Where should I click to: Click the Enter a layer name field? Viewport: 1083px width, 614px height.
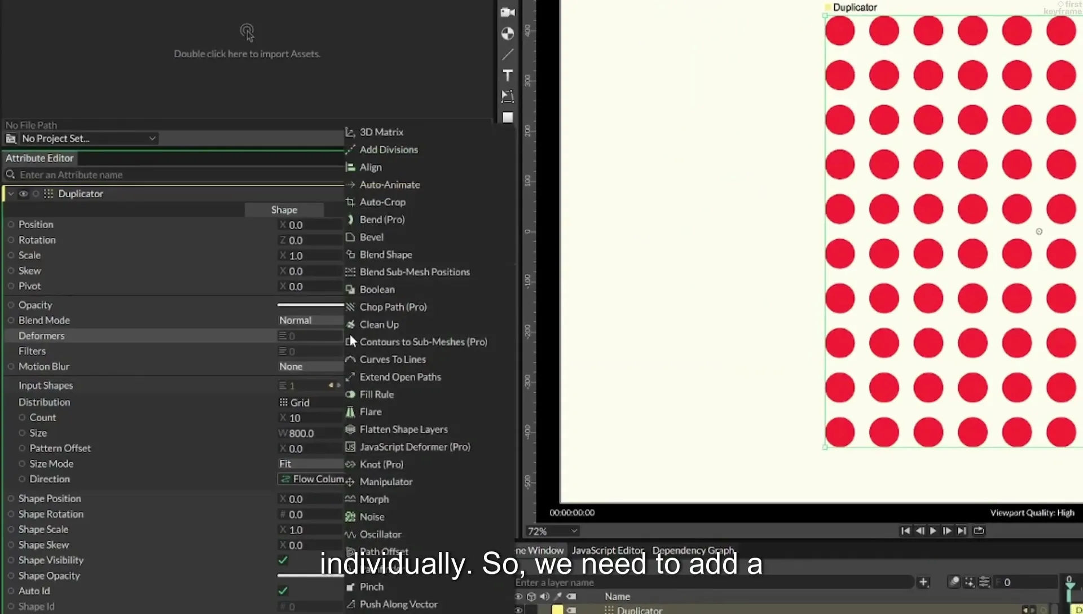click(x=714, y=582)
